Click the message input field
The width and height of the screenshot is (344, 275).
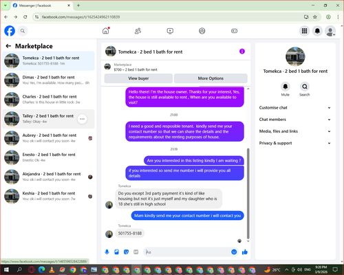pos(188,252)
